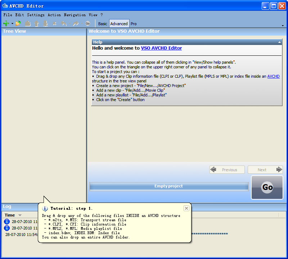The image size is (288, 259).
Task: Select the Advanced mode button
Action: click(x=119, y=24)
